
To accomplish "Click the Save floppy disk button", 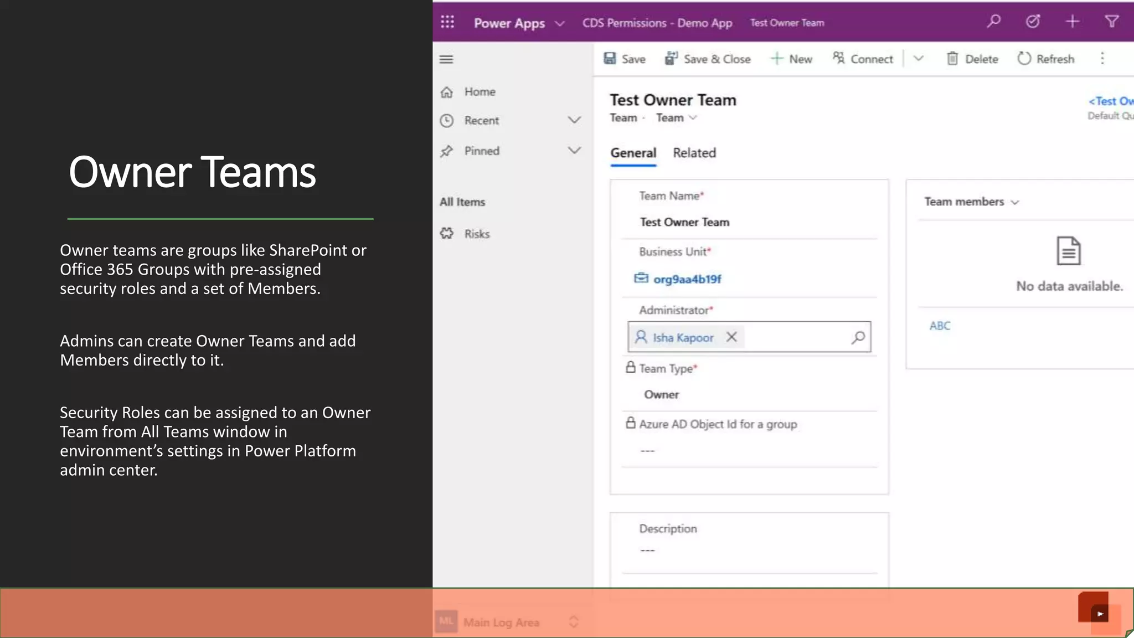I will (625, 59).
